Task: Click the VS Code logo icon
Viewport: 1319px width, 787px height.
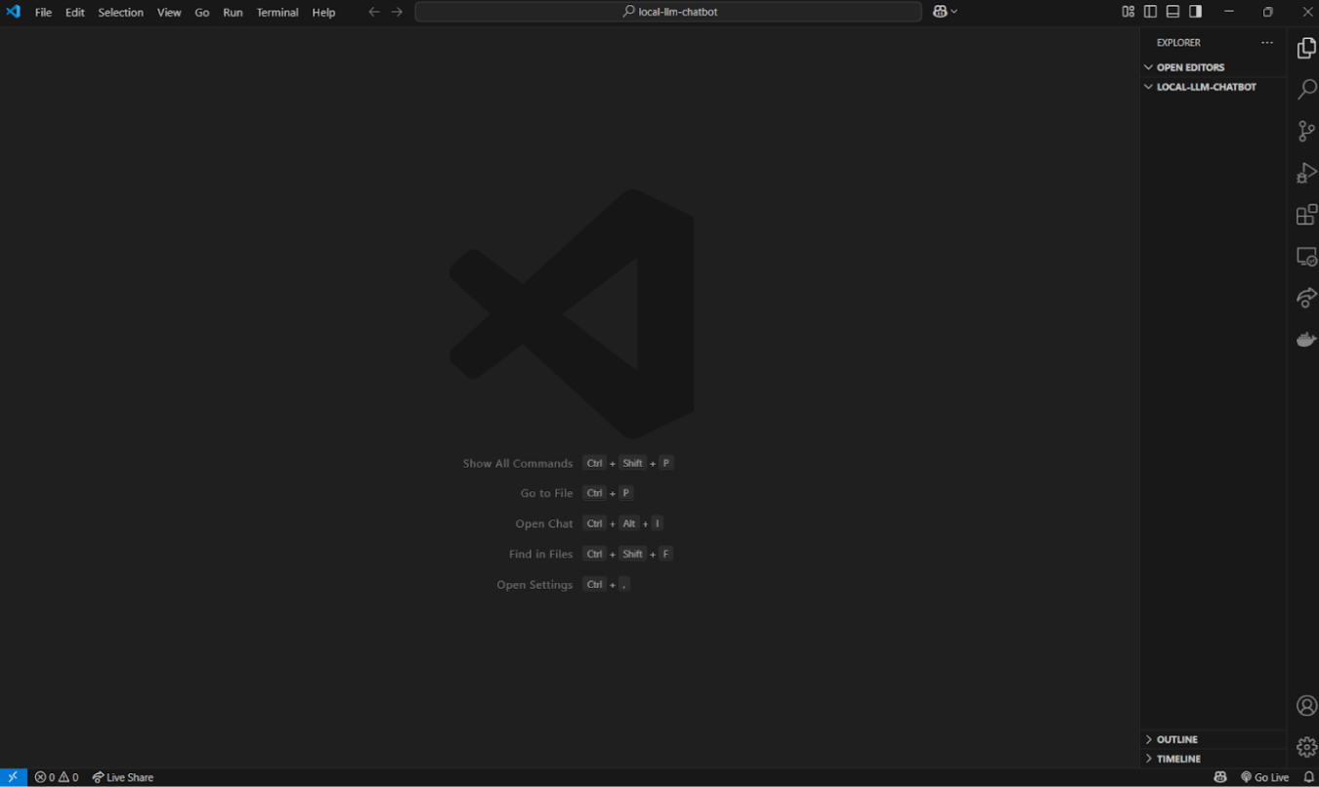Action: (13, 12)
